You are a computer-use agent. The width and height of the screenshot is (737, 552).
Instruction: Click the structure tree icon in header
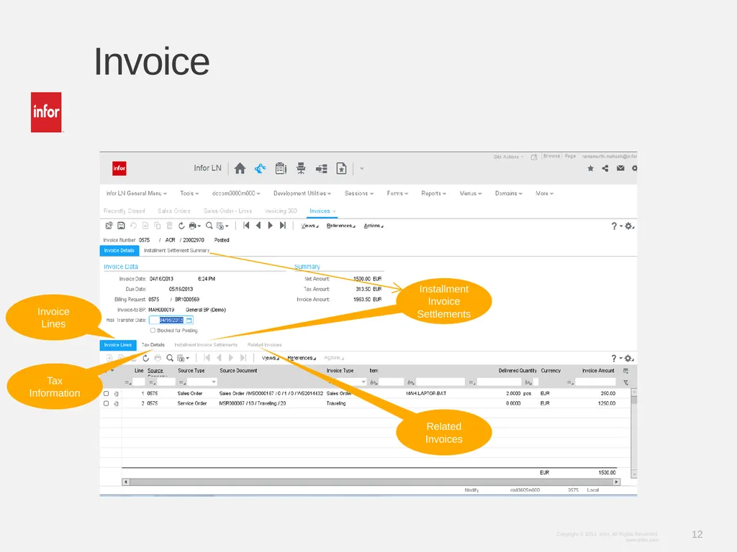coord(322,169)
